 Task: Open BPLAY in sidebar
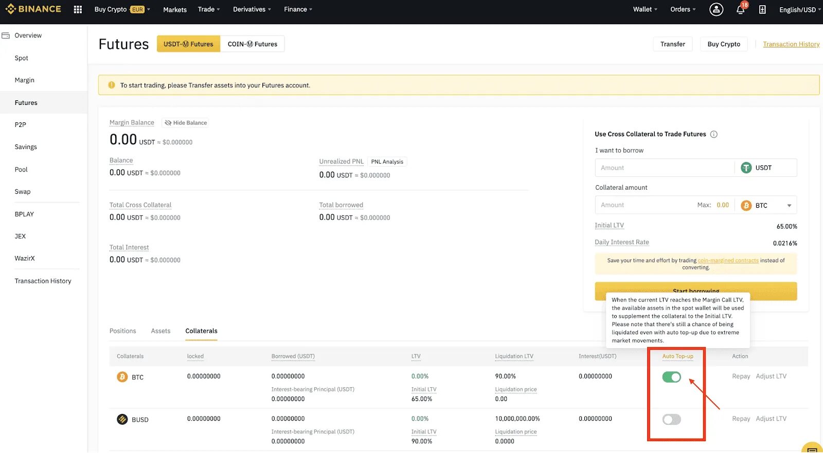coord(24,214)
